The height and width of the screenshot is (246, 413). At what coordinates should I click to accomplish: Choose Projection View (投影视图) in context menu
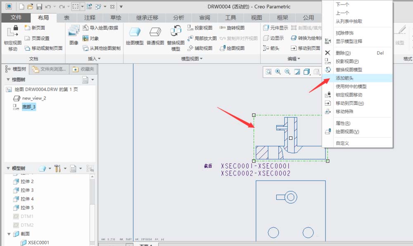coord(357,61)
